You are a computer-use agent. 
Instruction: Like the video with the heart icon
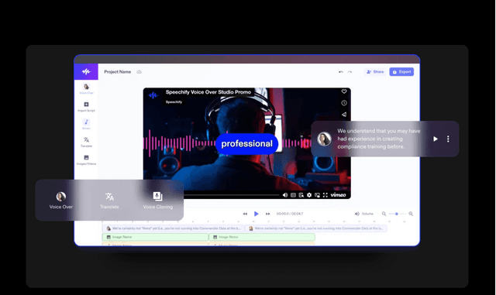coord(344,91)
